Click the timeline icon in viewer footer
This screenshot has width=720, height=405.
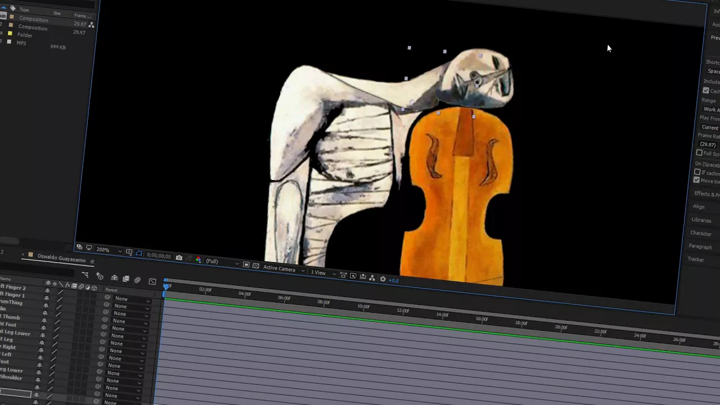pyautogui.click(x=363, y=276)
